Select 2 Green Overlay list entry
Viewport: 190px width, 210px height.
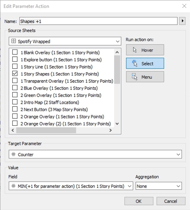pyautogui.click(x=61, y=95)
